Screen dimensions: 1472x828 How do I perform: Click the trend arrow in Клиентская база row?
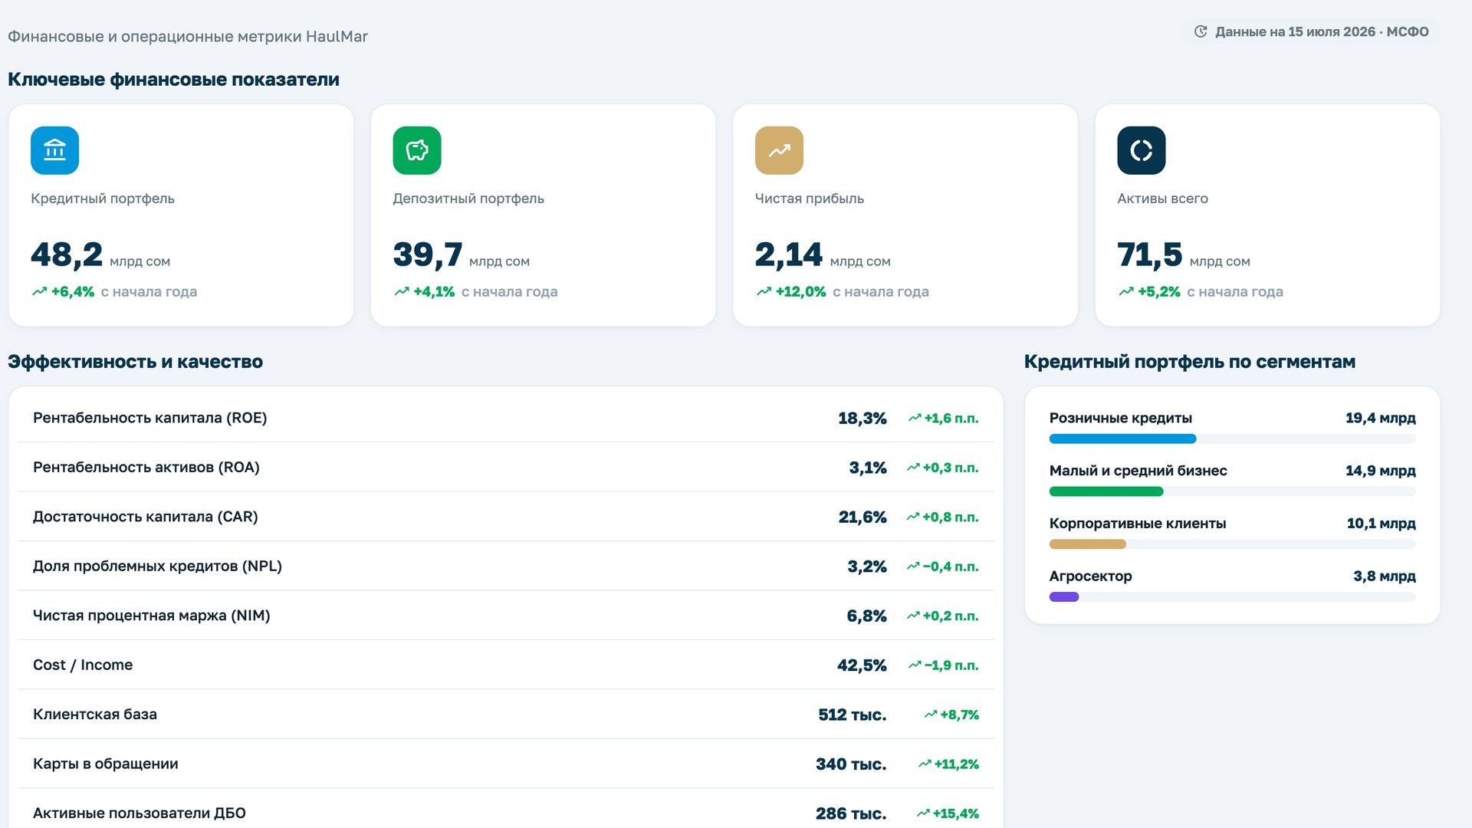coord(930,715)
